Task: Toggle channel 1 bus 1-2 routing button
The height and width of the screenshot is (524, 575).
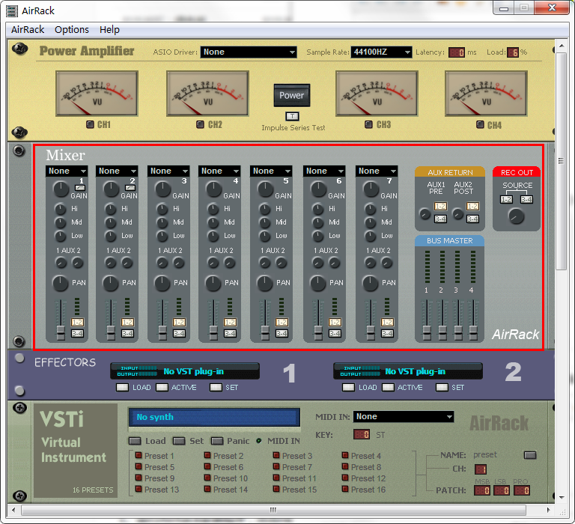Action: click(77, 322)
